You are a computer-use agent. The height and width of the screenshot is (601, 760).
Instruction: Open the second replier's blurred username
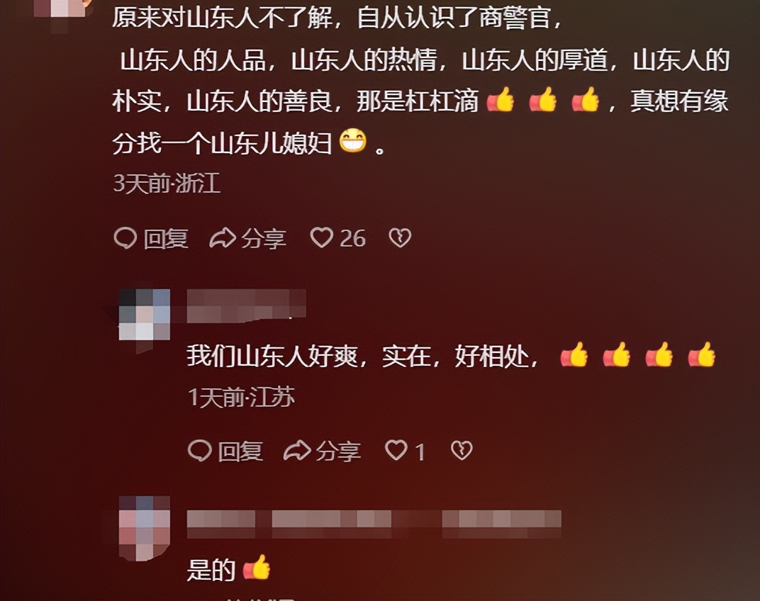[374, 524]
